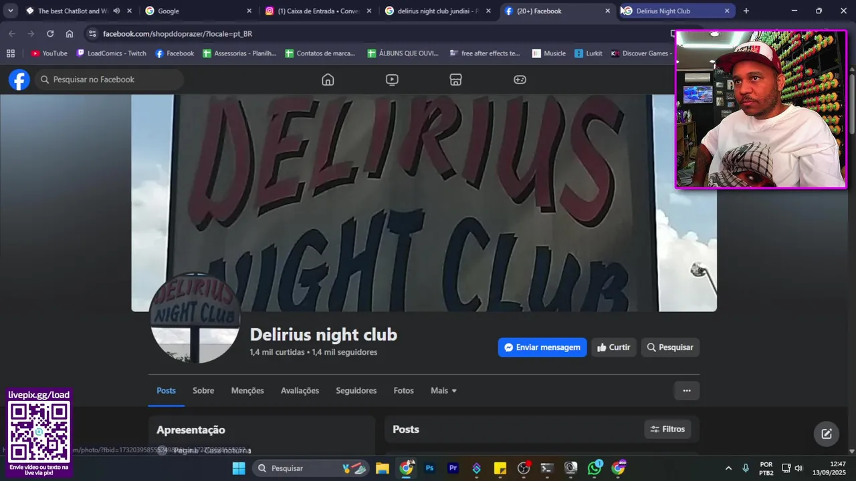856x481 pixels.
Task: Click the Facebook logo
Action: click(19, 79)
